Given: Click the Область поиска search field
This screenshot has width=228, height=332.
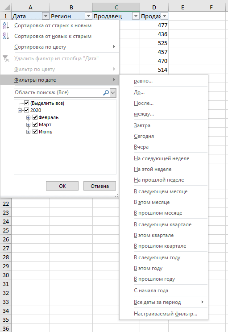Looking at the screenshot, I should tap(58, 92).
